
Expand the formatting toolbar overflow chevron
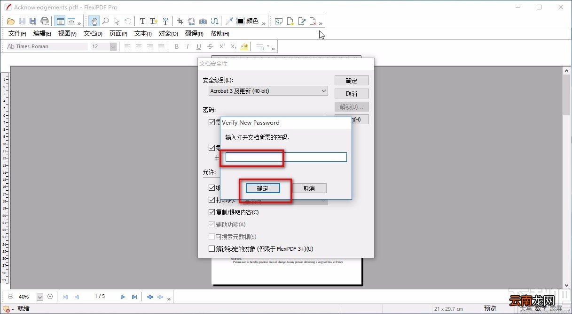click(274, 48)
